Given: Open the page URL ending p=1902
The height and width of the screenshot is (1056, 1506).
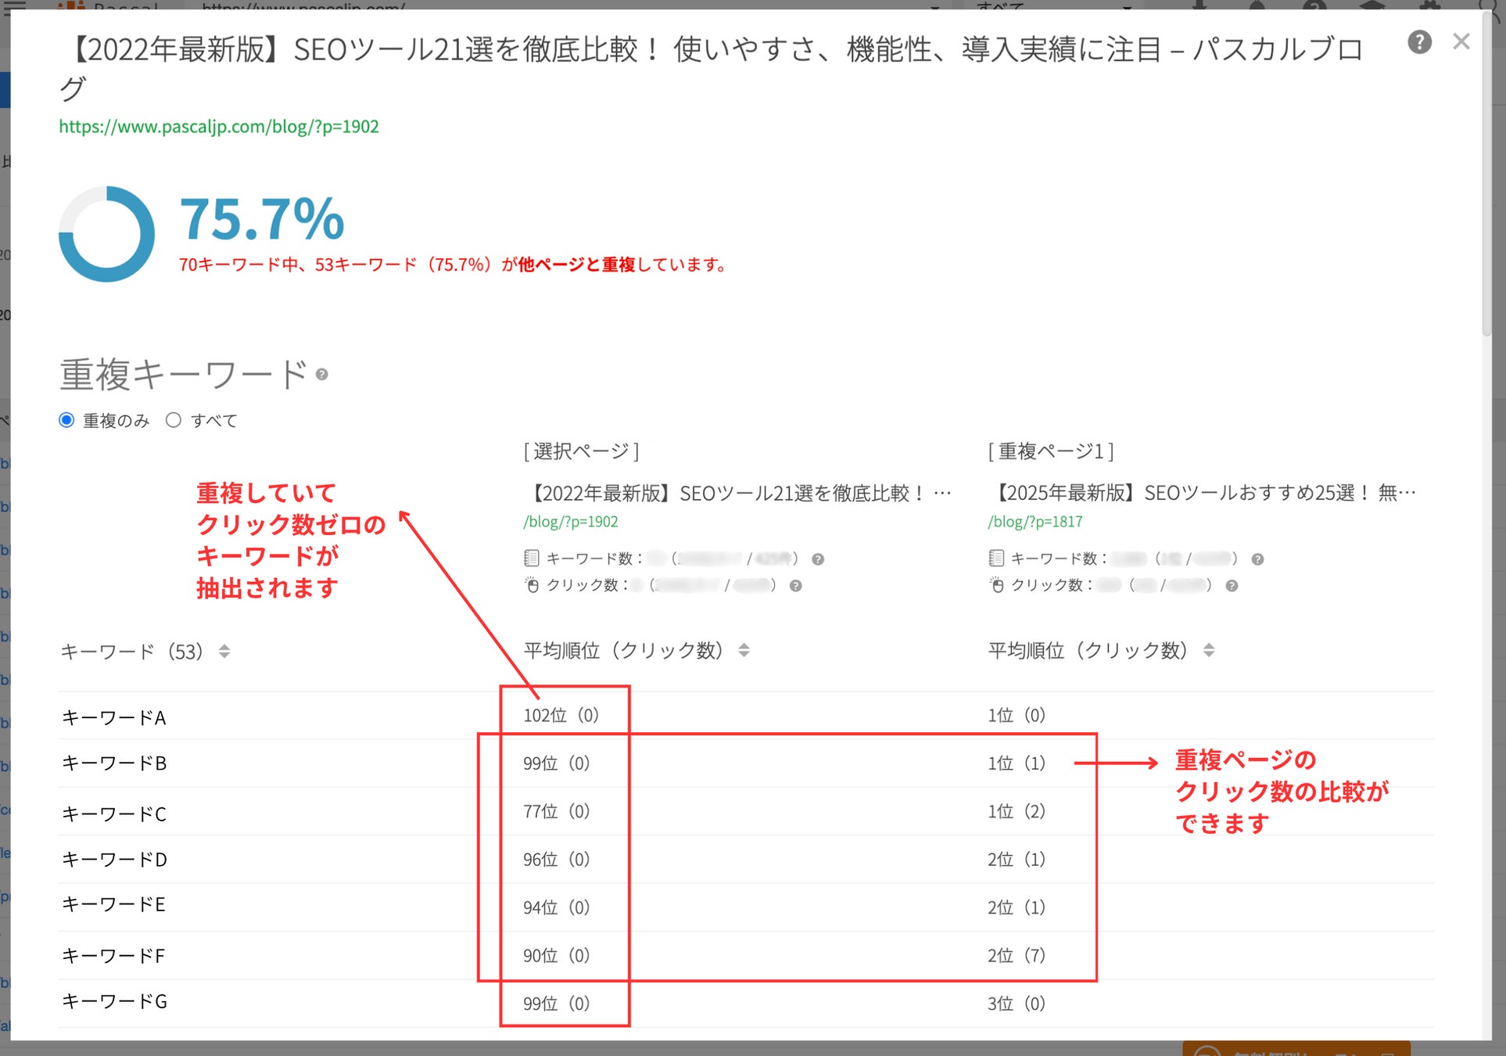Looking at the screenshot, I should 219,127.
